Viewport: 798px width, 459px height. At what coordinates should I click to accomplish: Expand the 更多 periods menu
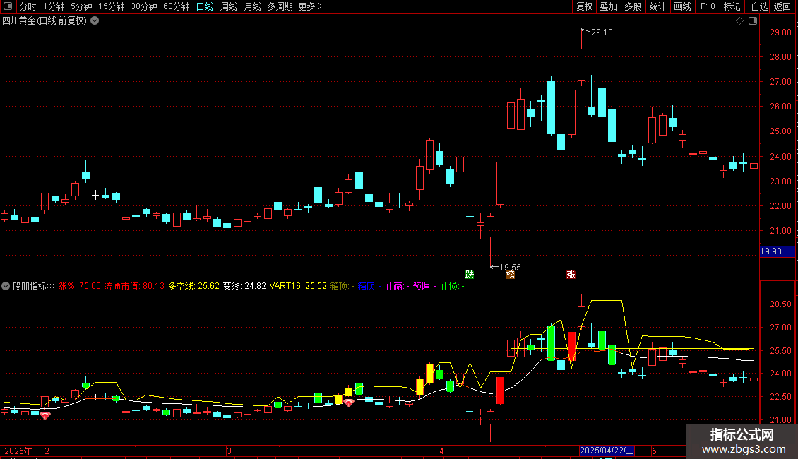(x=311, y=6)
